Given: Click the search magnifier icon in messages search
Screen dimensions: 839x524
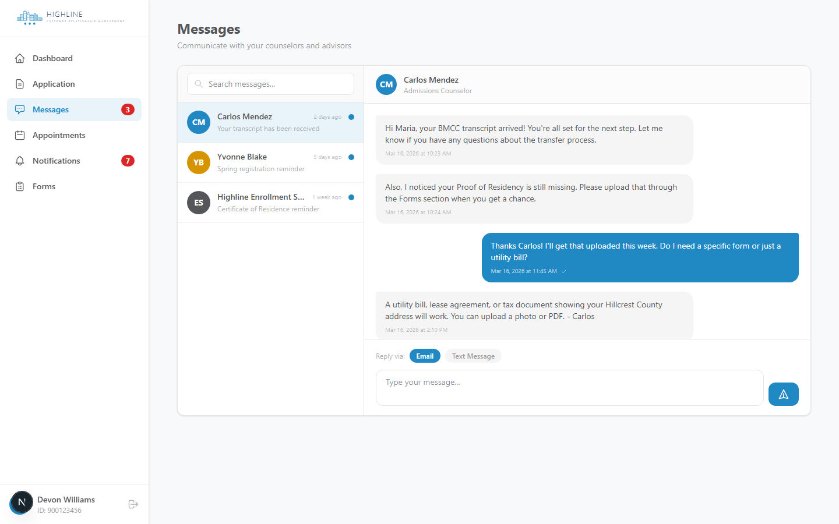Looking at the screenshot, I should click(x=198, y=84).
